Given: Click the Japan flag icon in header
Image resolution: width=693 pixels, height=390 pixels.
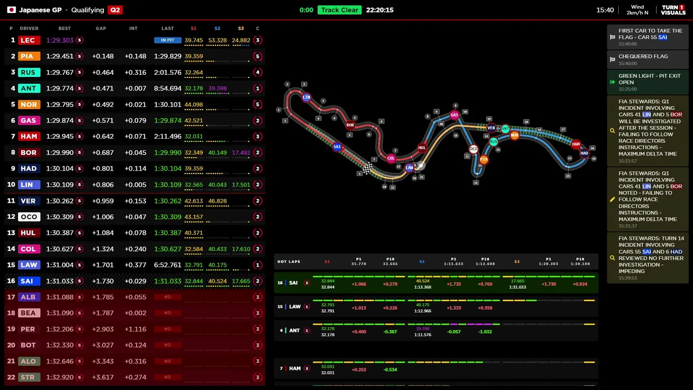Looking at the screenshot, I should point(11,10).
